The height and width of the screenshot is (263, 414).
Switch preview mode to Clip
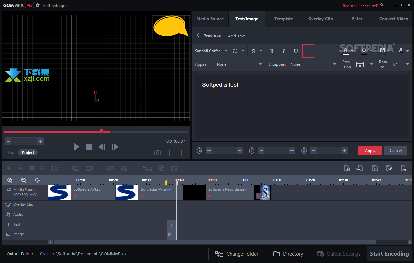pyautogui.click(x=11, y=153)
